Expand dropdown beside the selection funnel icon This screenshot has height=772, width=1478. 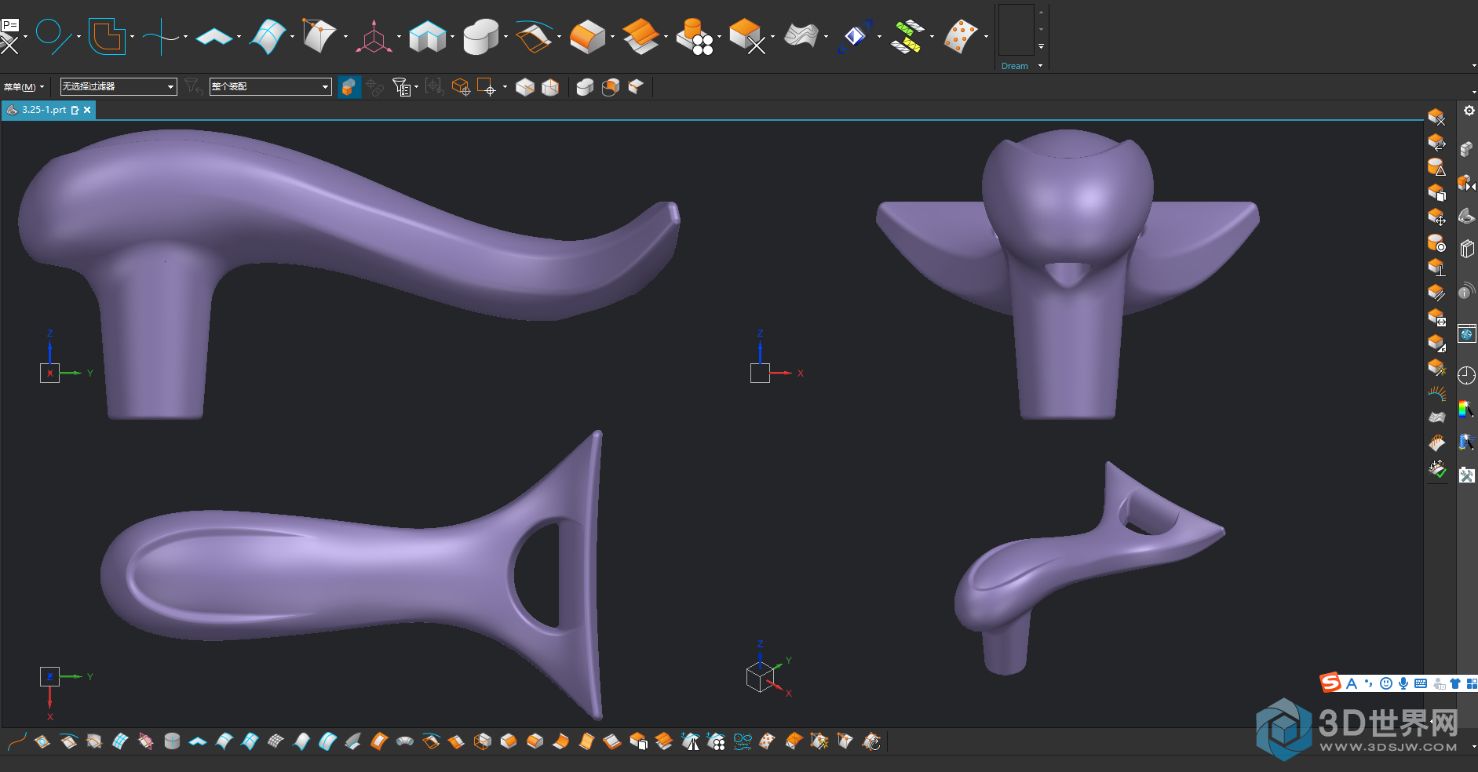click(x=416, y=87)
